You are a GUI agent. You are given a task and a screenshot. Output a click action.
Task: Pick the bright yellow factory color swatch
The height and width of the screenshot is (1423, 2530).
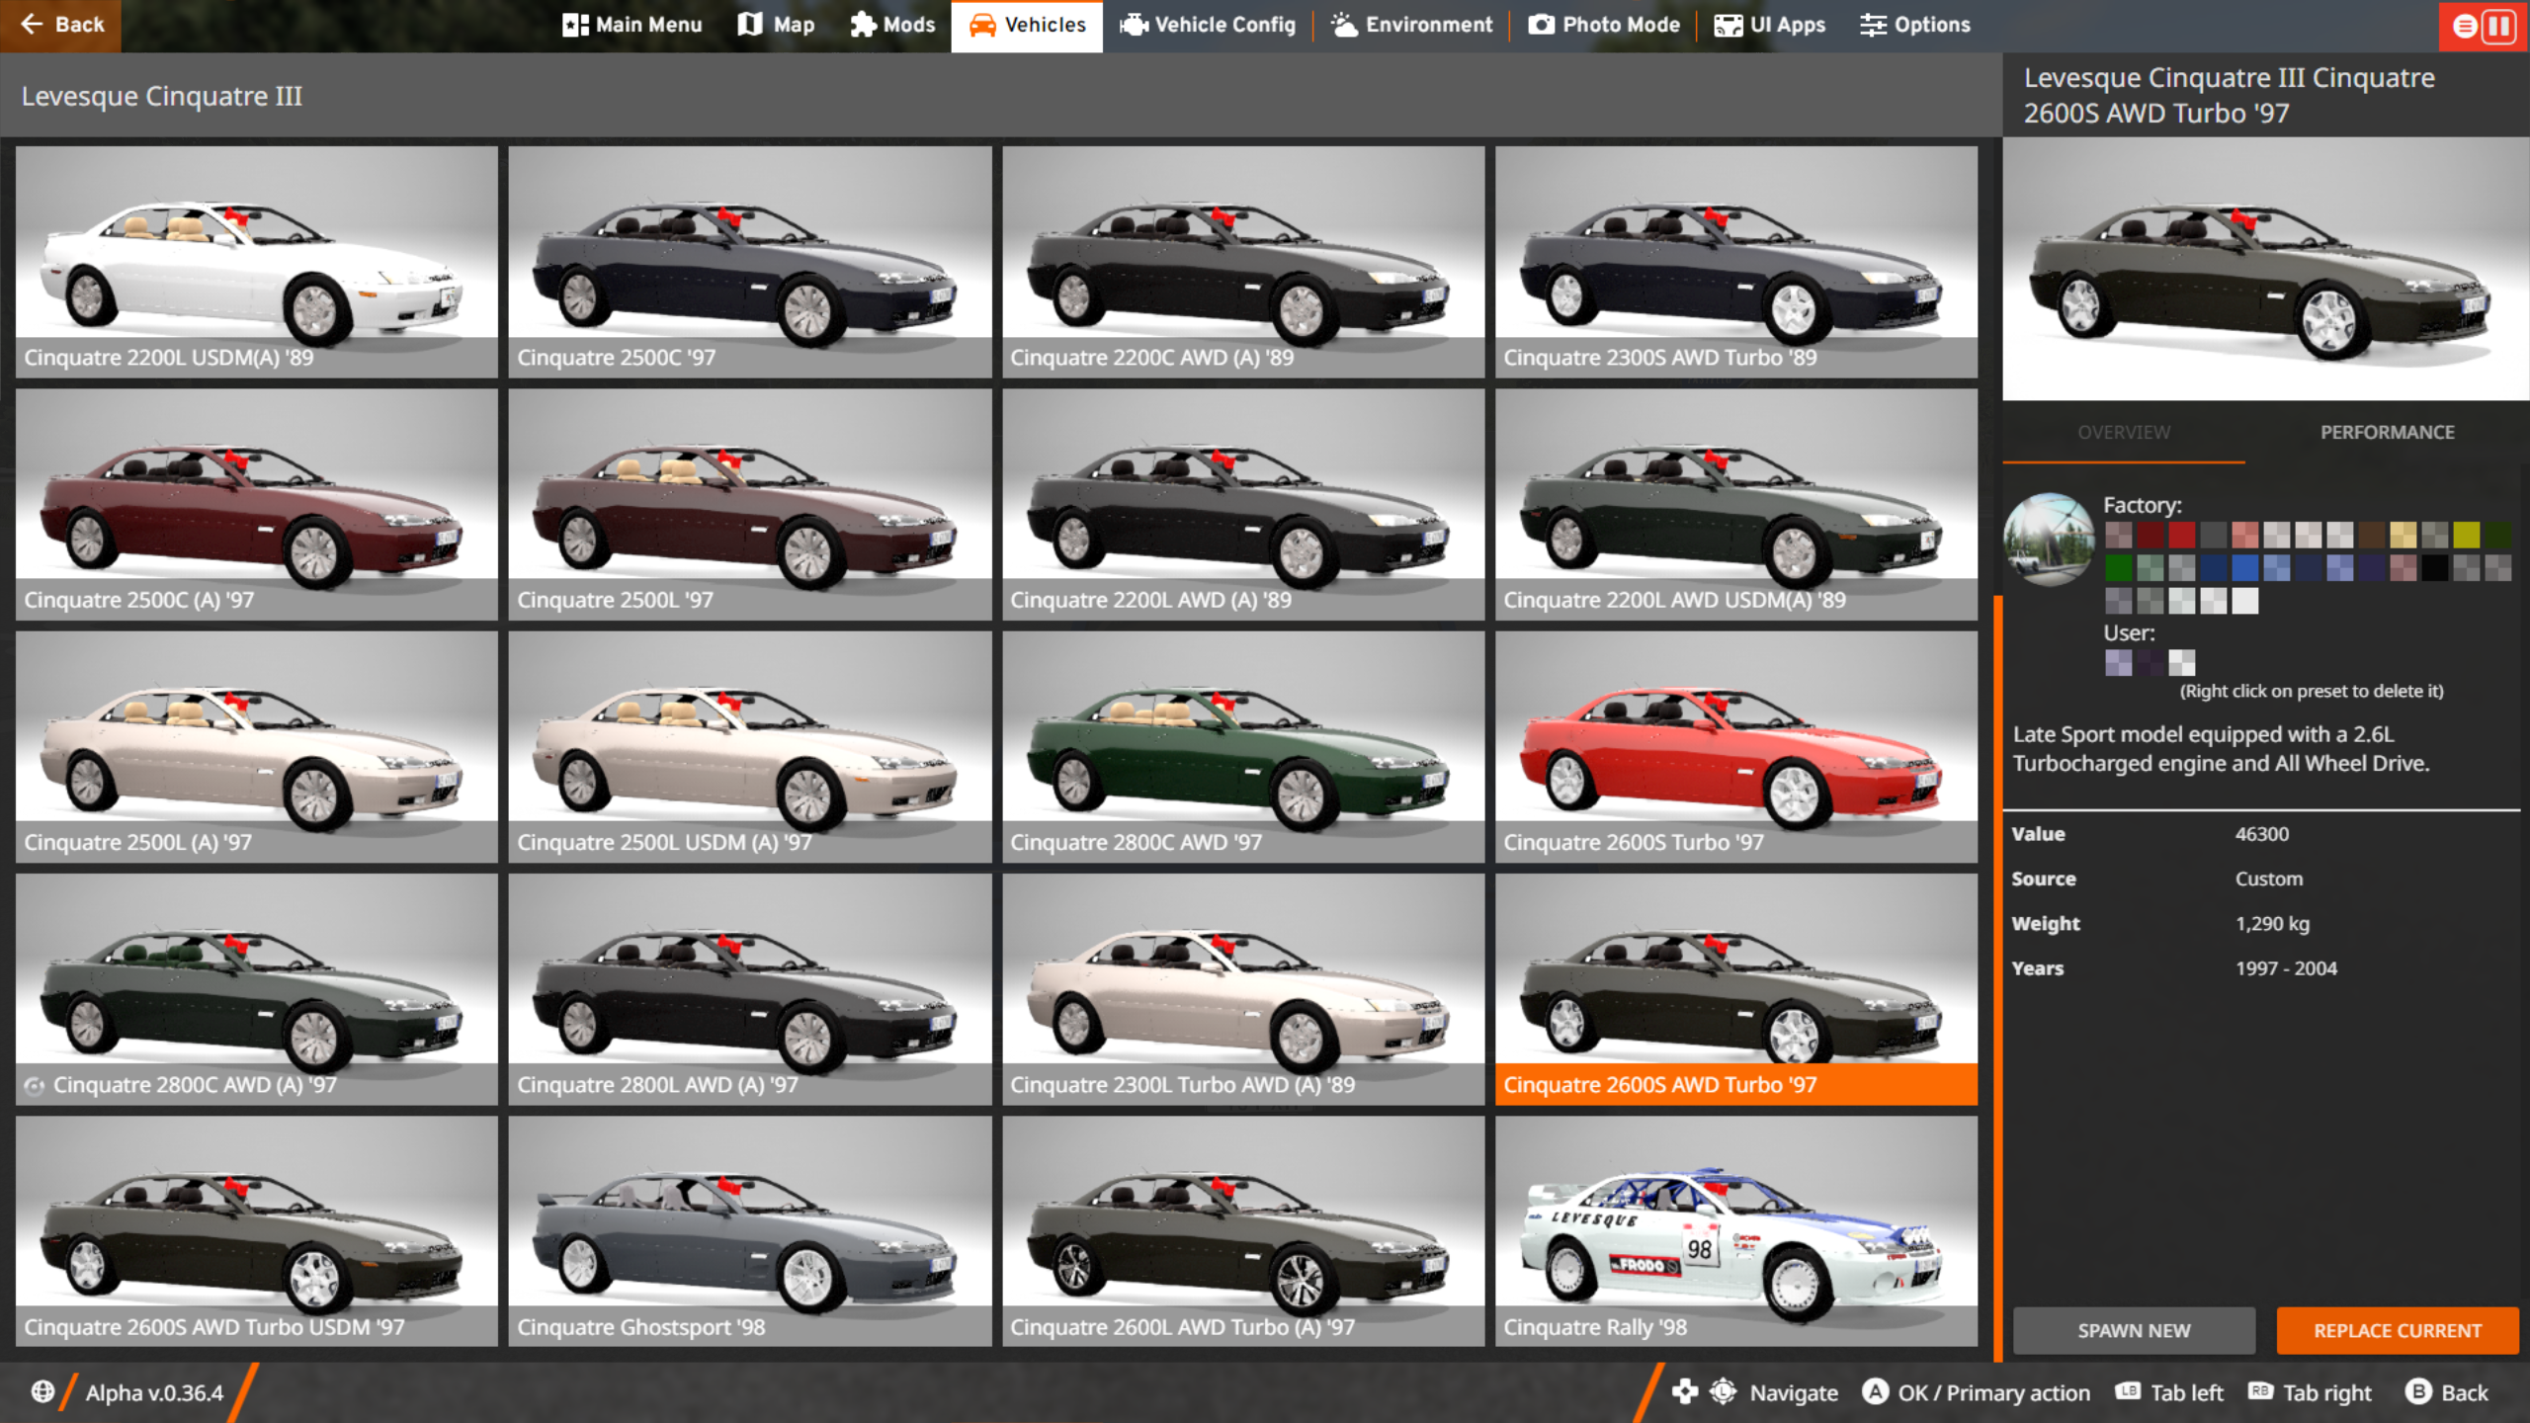tap(2466, 536)
